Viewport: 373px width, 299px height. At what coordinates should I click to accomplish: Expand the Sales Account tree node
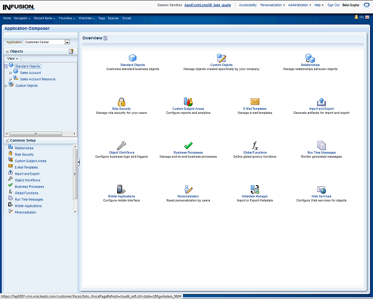point(10,73)
